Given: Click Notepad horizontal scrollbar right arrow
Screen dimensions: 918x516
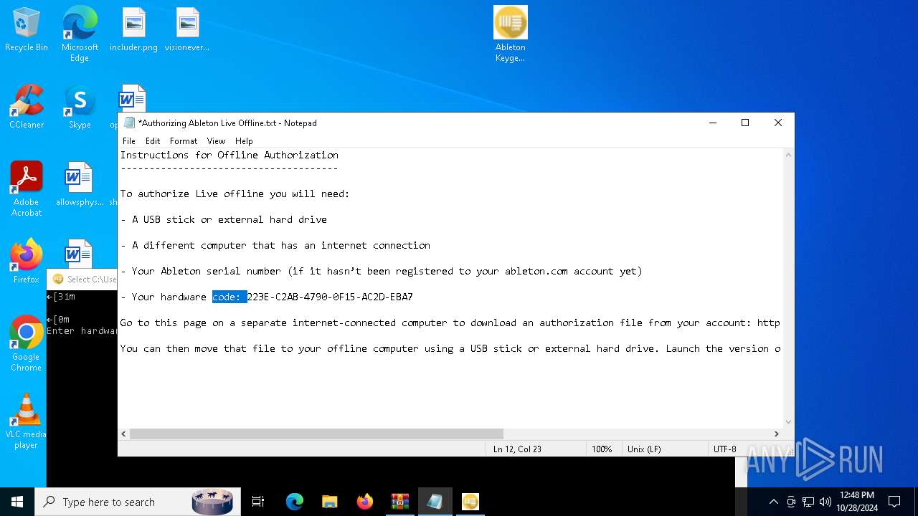Looking at the screenshot, I should [777, 434].
